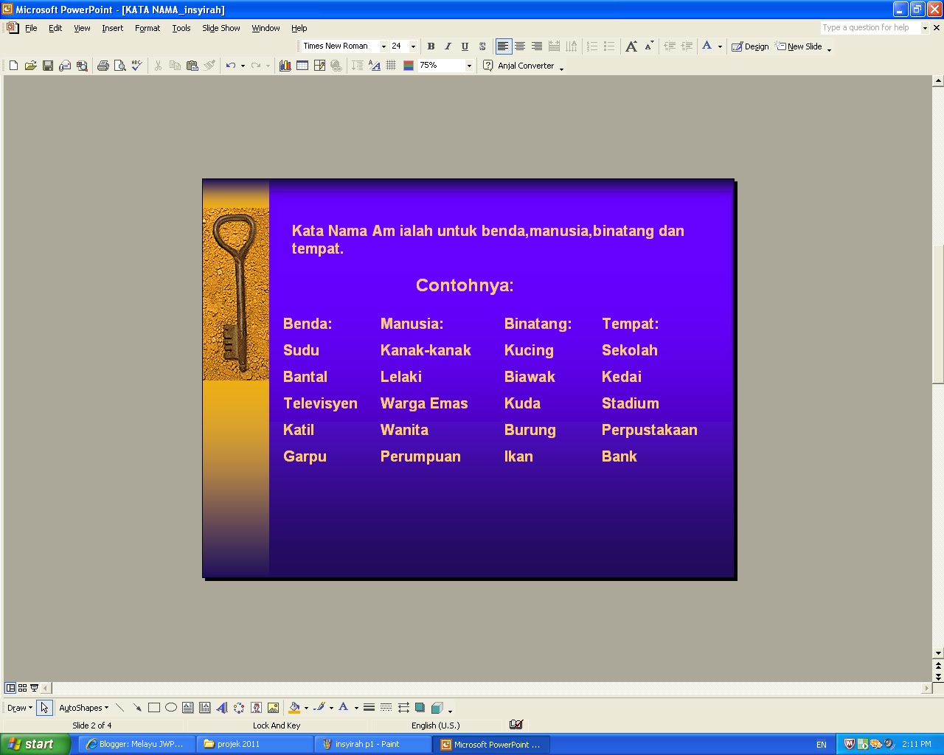Create a new blank presentation
The image size is (944, 755).
(13, 66)
